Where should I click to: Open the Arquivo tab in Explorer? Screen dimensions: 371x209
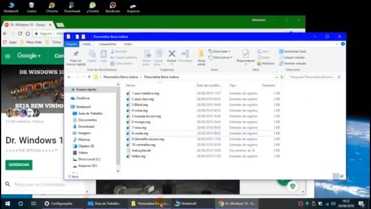coord(71,44)
